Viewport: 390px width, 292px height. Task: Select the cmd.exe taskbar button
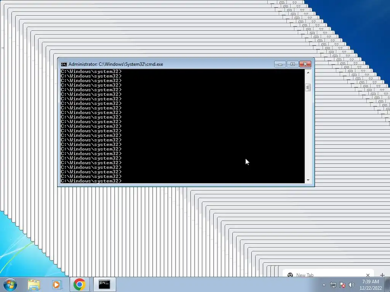click(x=104, y=284)
